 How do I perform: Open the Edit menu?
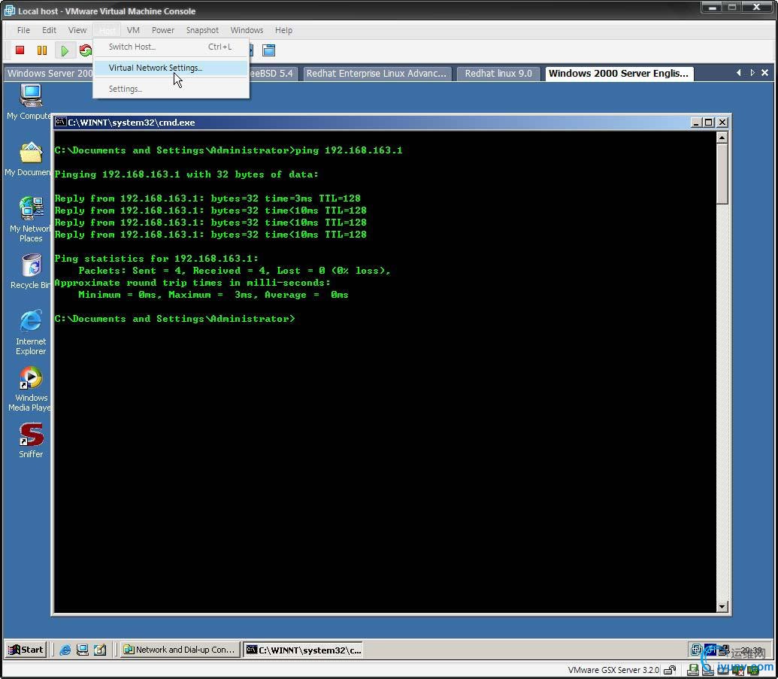click(49, 30)
